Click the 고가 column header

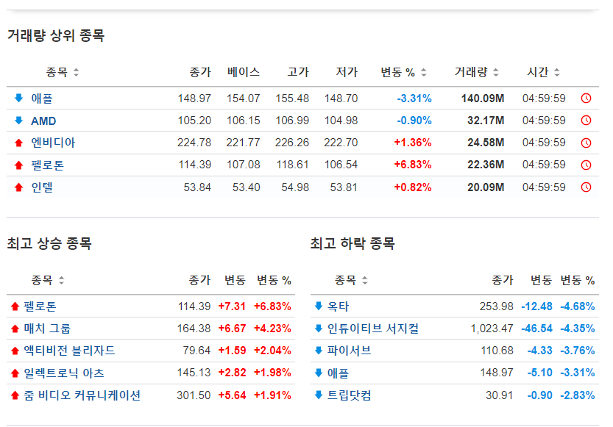click(x=298, y=72)
